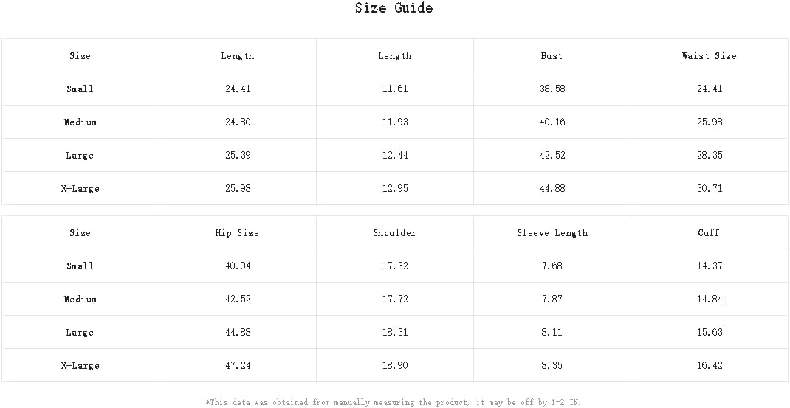This screenshot has width=790, height=408.
Task: Click the manual measuring disclaimer note
Action: (x=393, y=402)
